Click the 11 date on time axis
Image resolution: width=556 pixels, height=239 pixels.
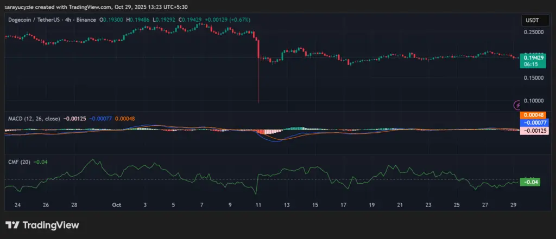[x=258, y=205]
